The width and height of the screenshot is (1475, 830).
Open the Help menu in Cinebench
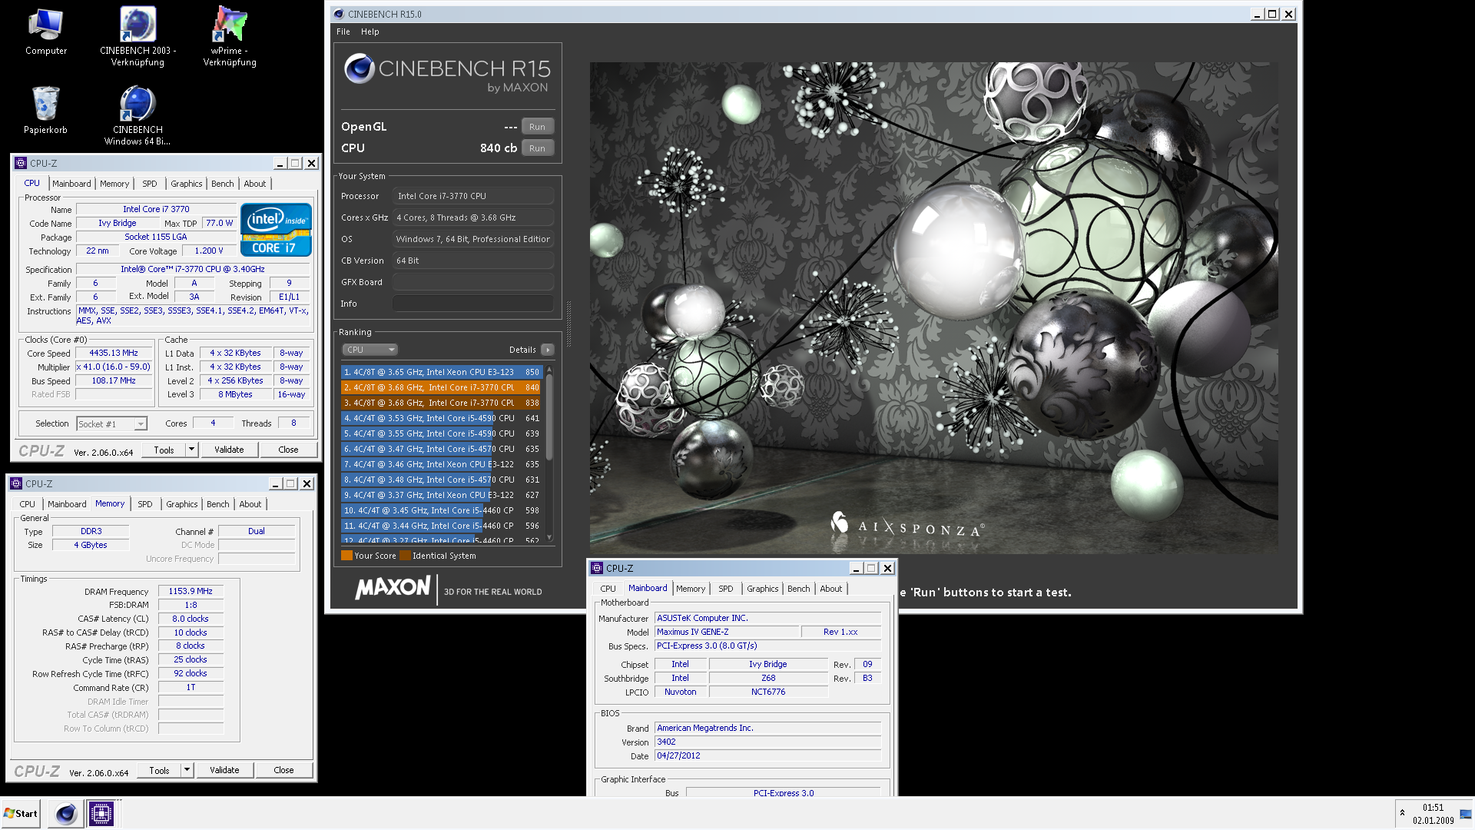pos(370,32)
